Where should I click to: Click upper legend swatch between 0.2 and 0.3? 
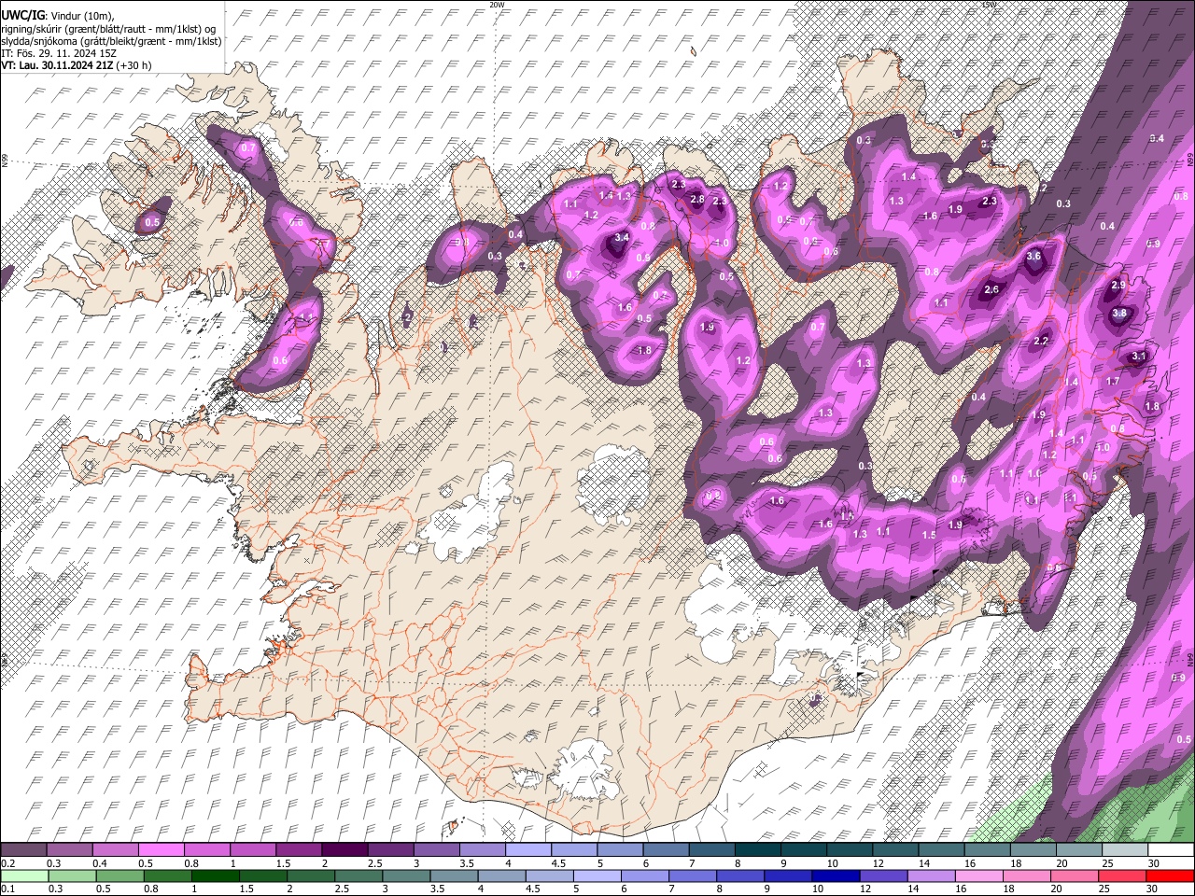coord(23,850)
